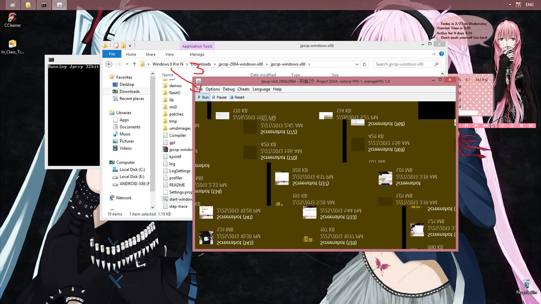Open the CCleaner desktop shortcut

click(13, 20)
